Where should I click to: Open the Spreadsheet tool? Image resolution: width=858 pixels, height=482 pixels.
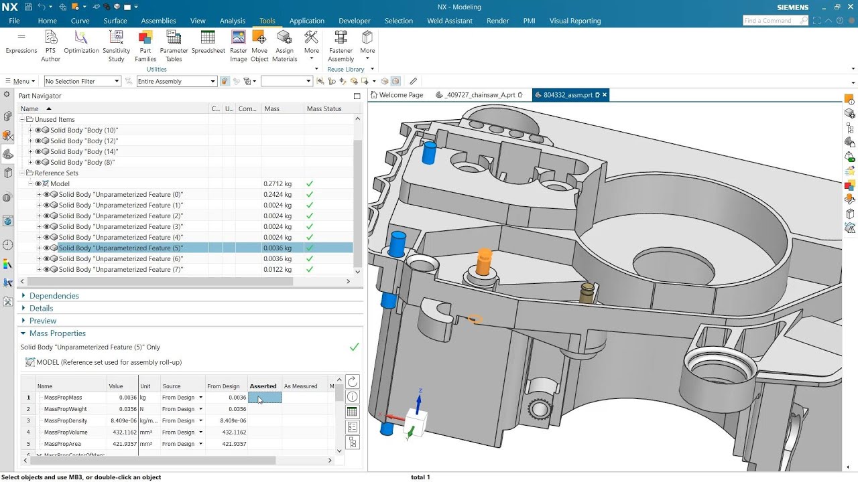click(208, 43)
